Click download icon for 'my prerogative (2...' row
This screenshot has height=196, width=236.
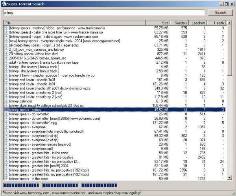pyautogui.click(x=6, y=161)
